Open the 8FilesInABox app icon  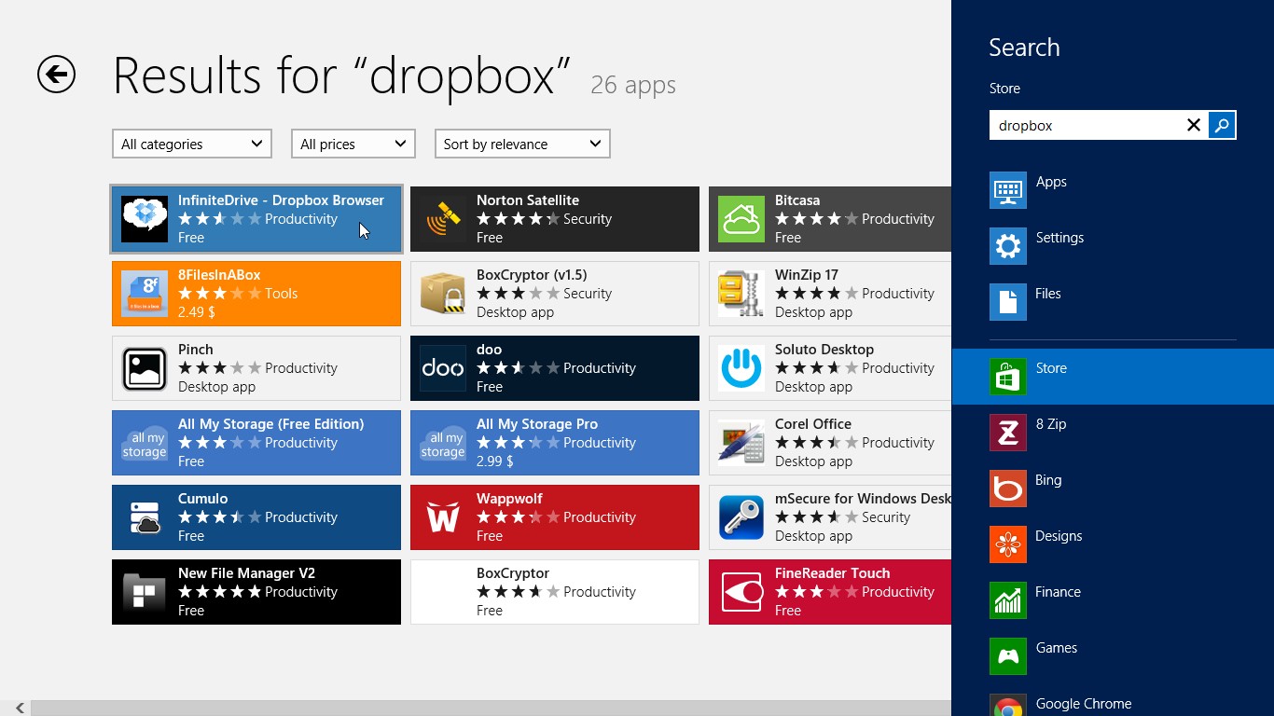click(x=145, y=294)
